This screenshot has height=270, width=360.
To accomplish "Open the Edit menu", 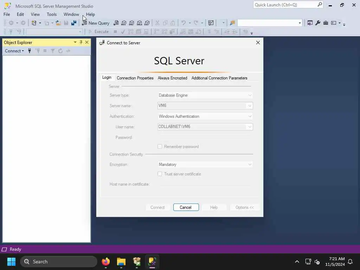I will pyautogui.click(x=20, y=14).
